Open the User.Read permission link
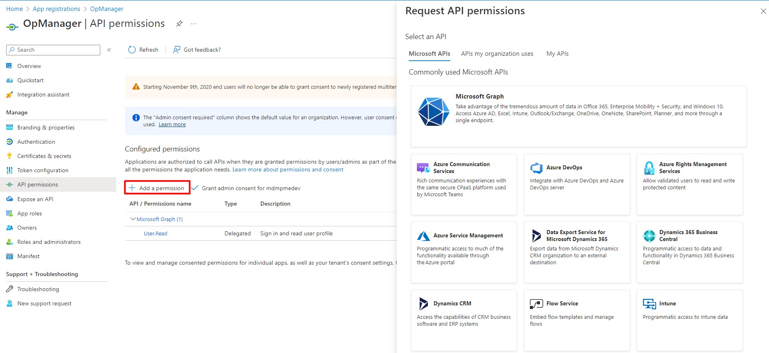This screenshot has width=769, height=353. click(x=155, y=233)
